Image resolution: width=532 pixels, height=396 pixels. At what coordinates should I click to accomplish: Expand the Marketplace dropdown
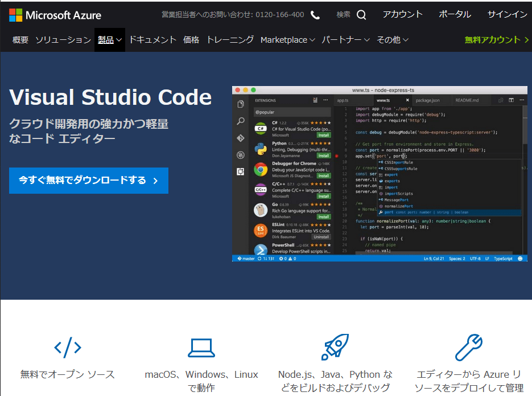(288, 40)
